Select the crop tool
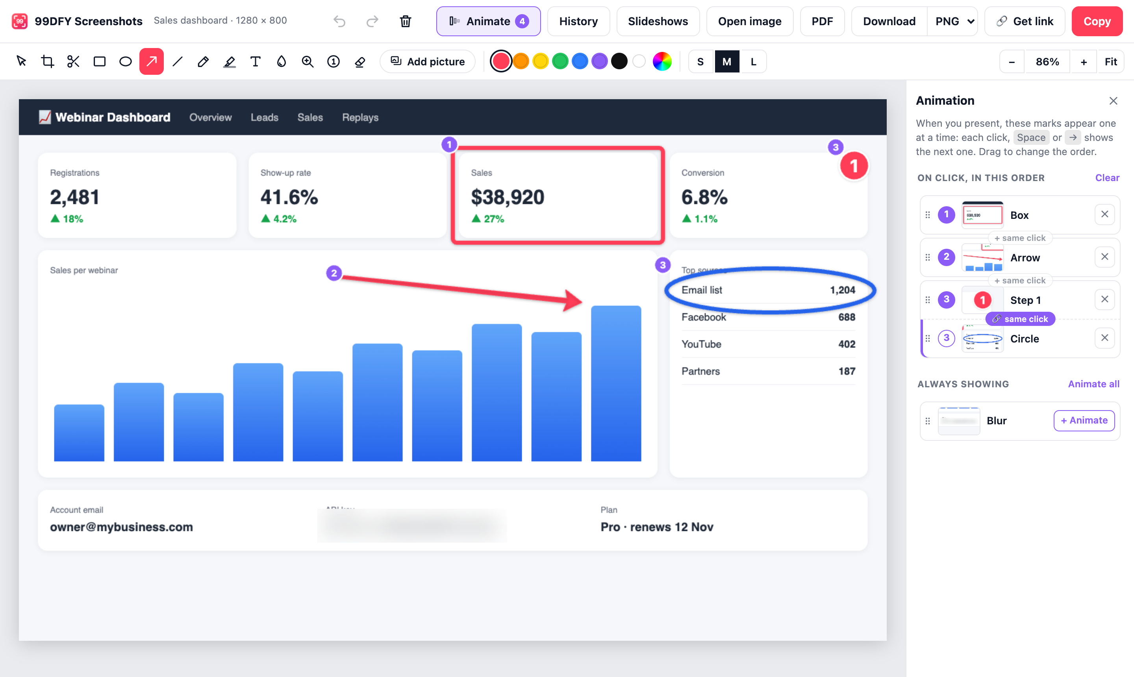 tap(48, 61)
